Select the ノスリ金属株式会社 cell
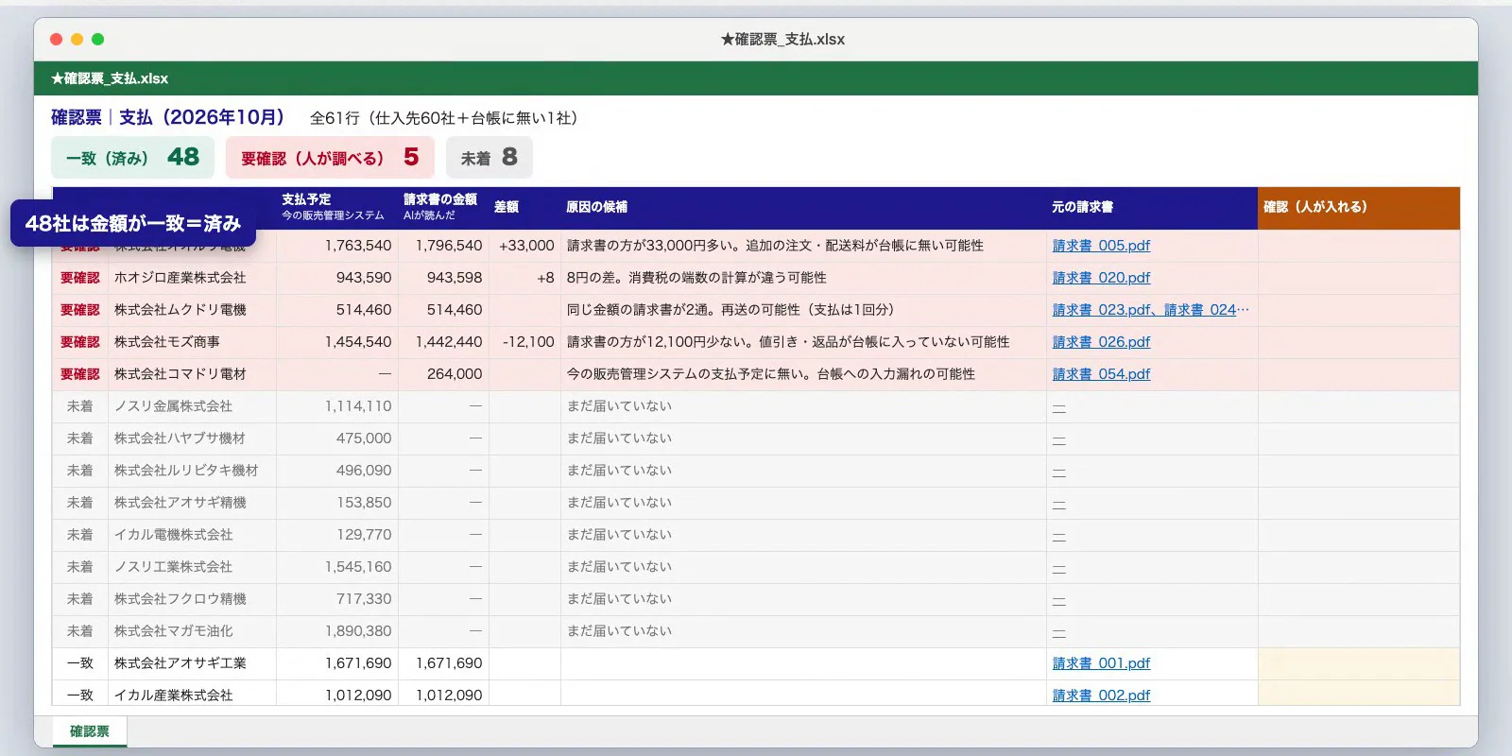The height and width of the screenshot is (756, 1512). tap(192, 406)
